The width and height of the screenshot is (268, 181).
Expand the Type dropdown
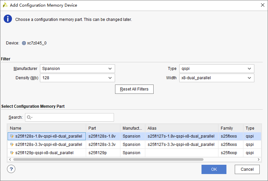[216, 69]
